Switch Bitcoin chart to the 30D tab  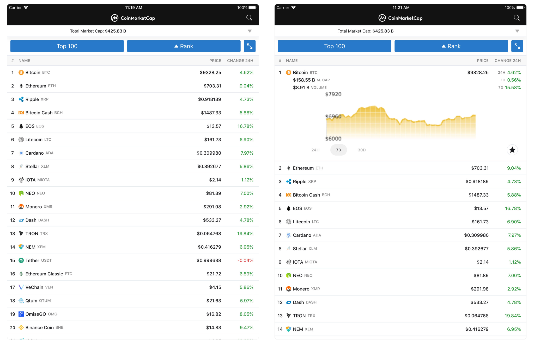tap(362, 150)
